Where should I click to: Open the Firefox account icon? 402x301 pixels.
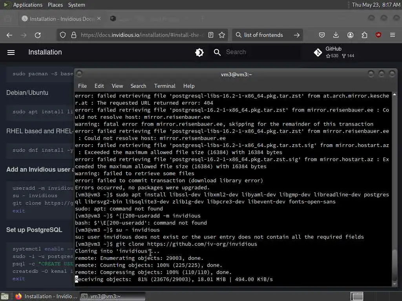[350, 35]
